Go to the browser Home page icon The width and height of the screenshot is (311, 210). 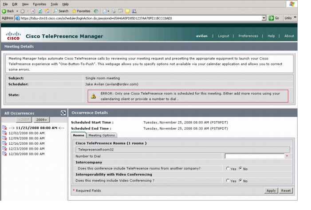(x=47, y=11)
